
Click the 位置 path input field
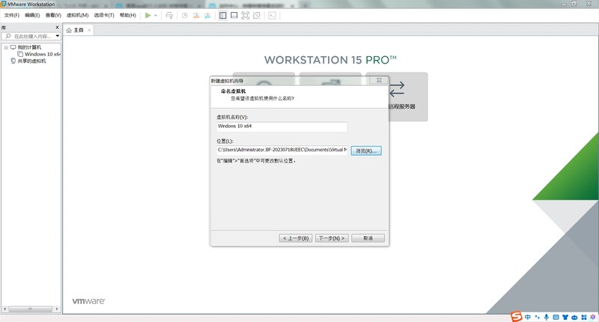282,150
